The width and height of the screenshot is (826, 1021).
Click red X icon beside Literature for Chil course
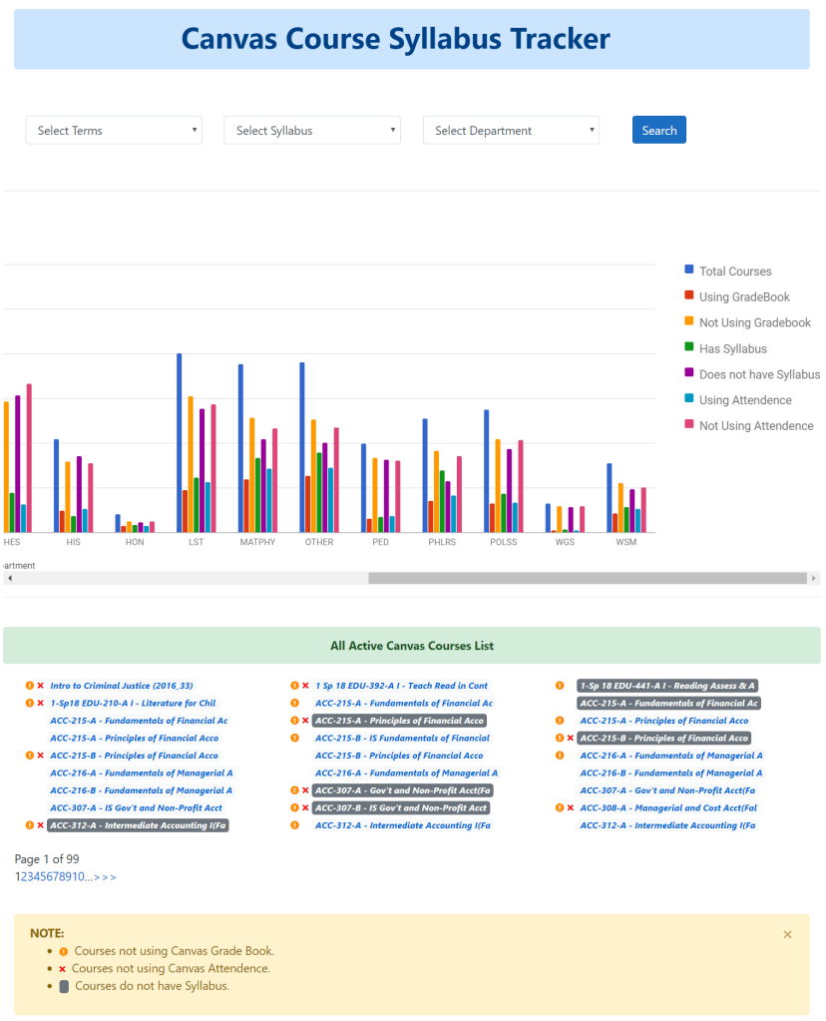pyautogui.click(x=41, y=704)
